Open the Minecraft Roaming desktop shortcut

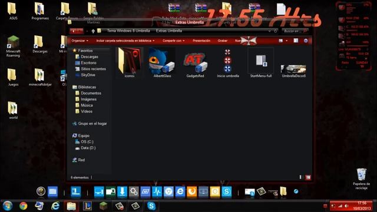[x=13, y=46]
